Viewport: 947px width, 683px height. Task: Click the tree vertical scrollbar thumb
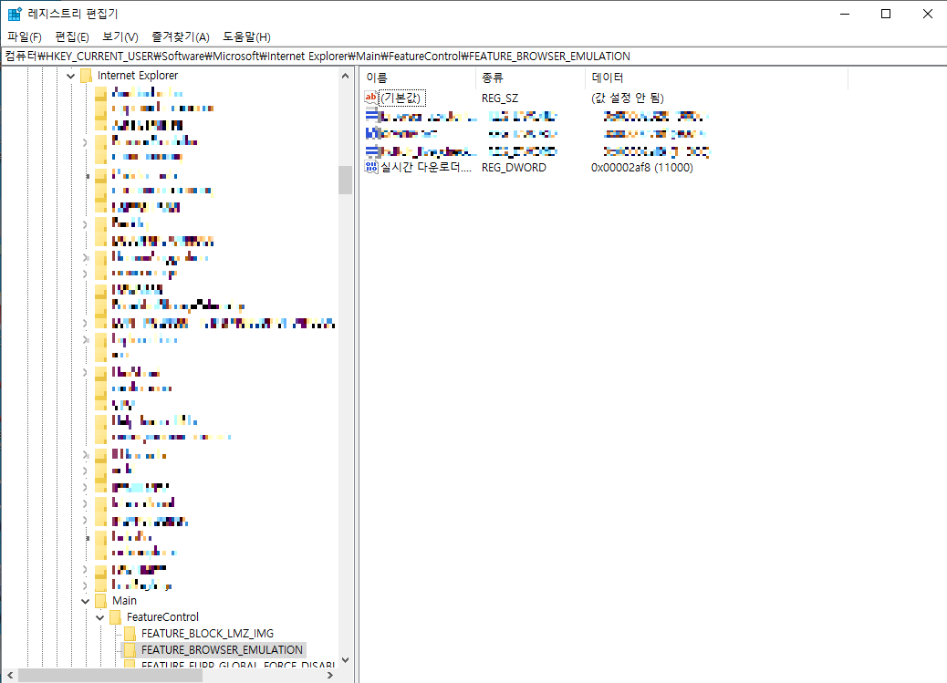pyautogui.click(x=346, y=180)
